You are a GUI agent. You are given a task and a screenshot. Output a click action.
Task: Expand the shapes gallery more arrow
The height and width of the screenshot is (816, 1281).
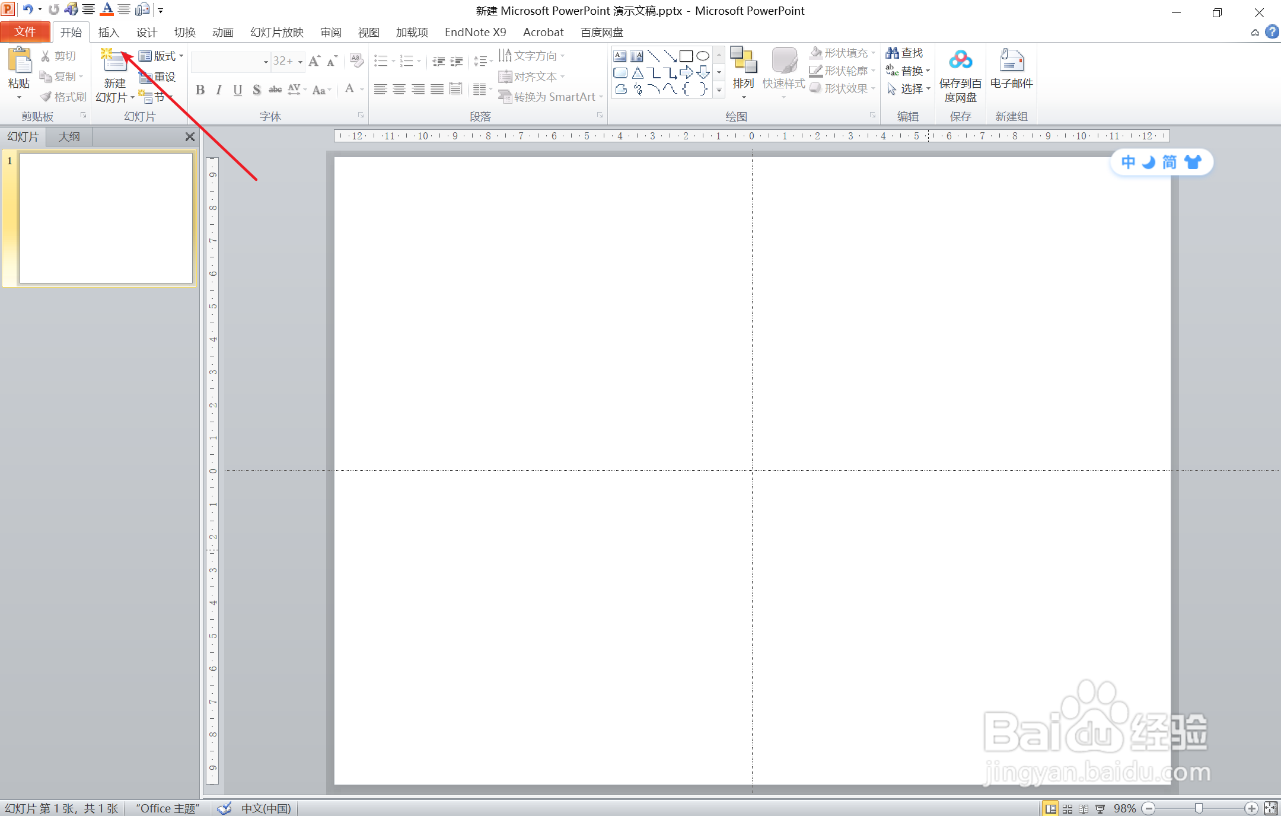tap(719, 90)
